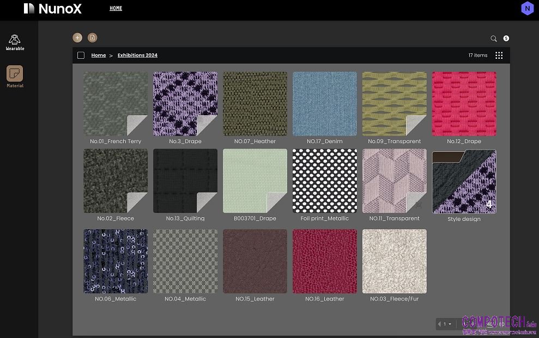Select the No.12_Drape pink fabric thumbnail
This screenshot has width=539, height=338.
(x=464, y=104)
